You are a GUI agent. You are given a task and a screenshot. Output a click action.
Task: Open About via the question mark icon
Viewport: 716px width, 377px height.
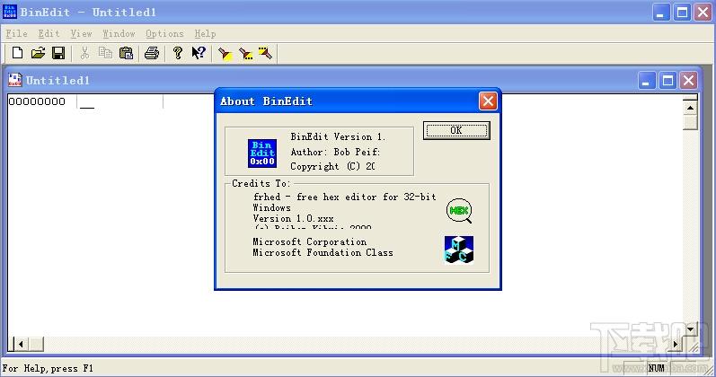178,53
